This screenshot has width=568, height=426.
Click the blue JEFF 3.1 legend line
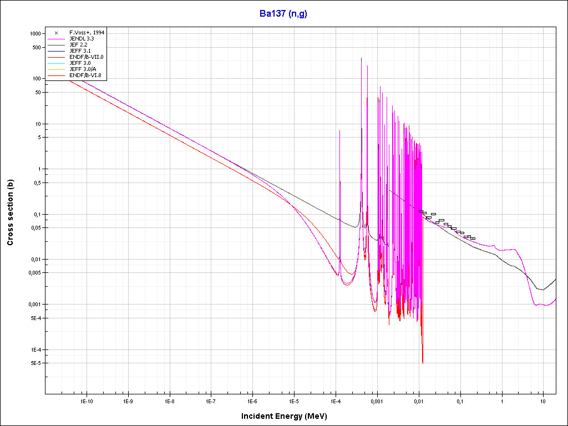pyautogui.click(x=57, y=51)
